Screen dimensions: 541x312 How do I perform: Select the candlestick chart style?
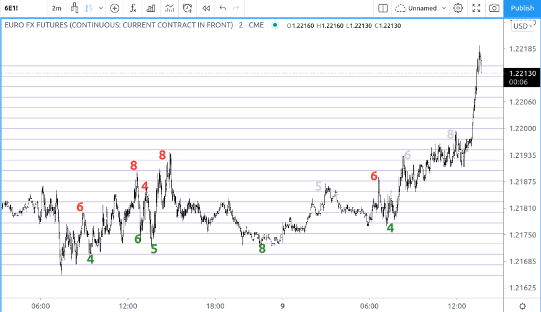tap(74, 8)
